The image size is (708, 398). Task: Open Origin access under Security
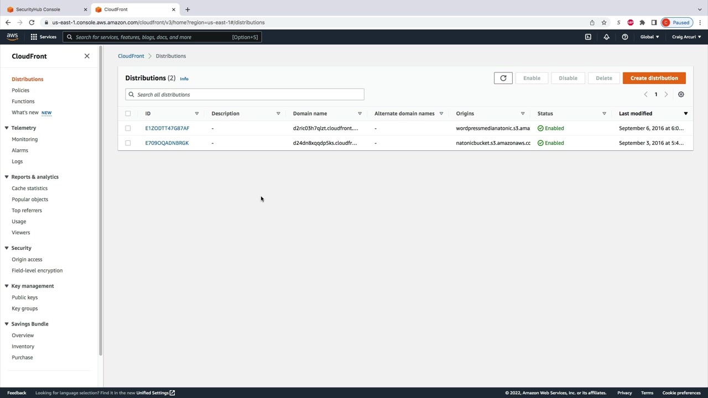point(27,259)
